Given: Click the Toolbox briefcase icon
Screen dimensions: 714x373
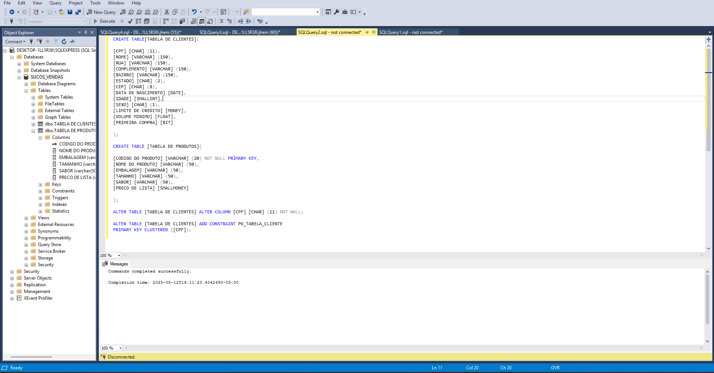Looking at the screenshot, I should click(345, 12).
